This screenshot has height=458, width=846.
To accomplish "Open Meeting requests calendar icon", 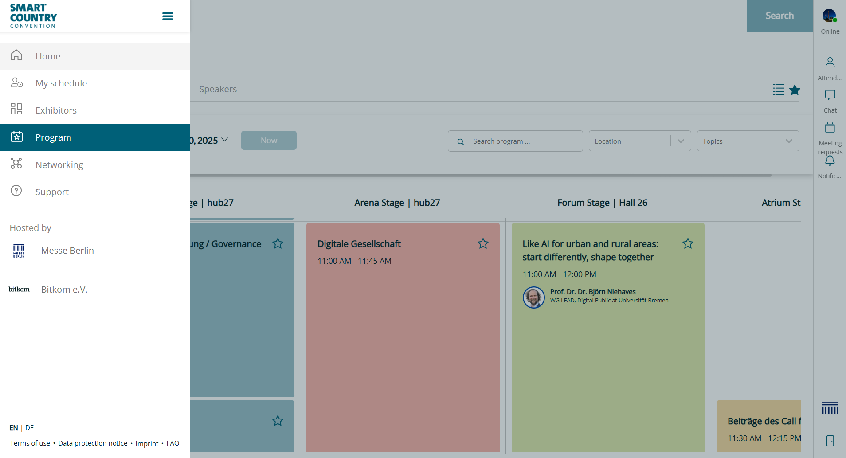I will pos(830,128).
